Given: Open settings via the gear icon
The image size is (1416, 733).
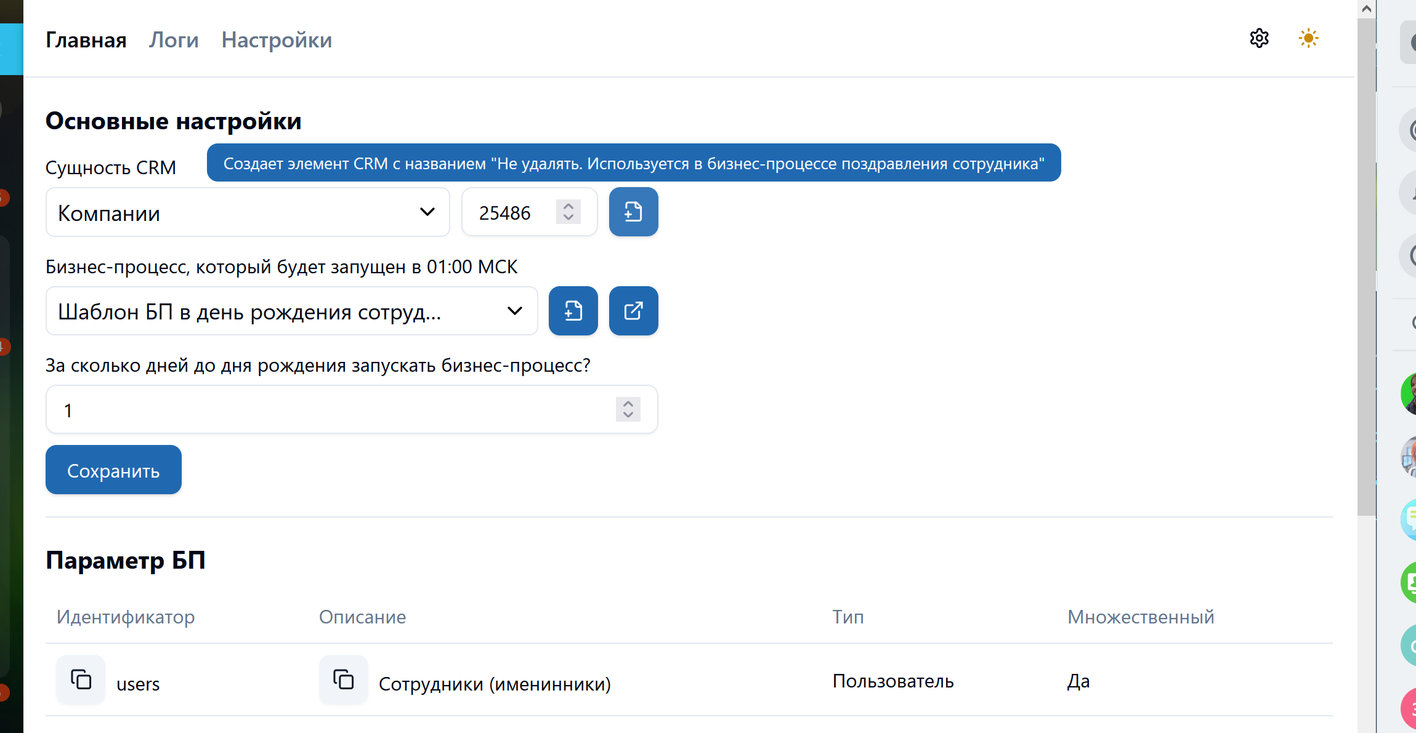Looking at the screenshot, I should (1259, 39).
